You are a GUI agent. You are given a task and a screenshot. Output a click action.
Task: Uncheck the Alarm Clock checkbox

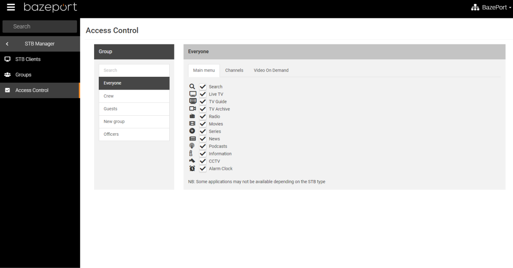203,169
